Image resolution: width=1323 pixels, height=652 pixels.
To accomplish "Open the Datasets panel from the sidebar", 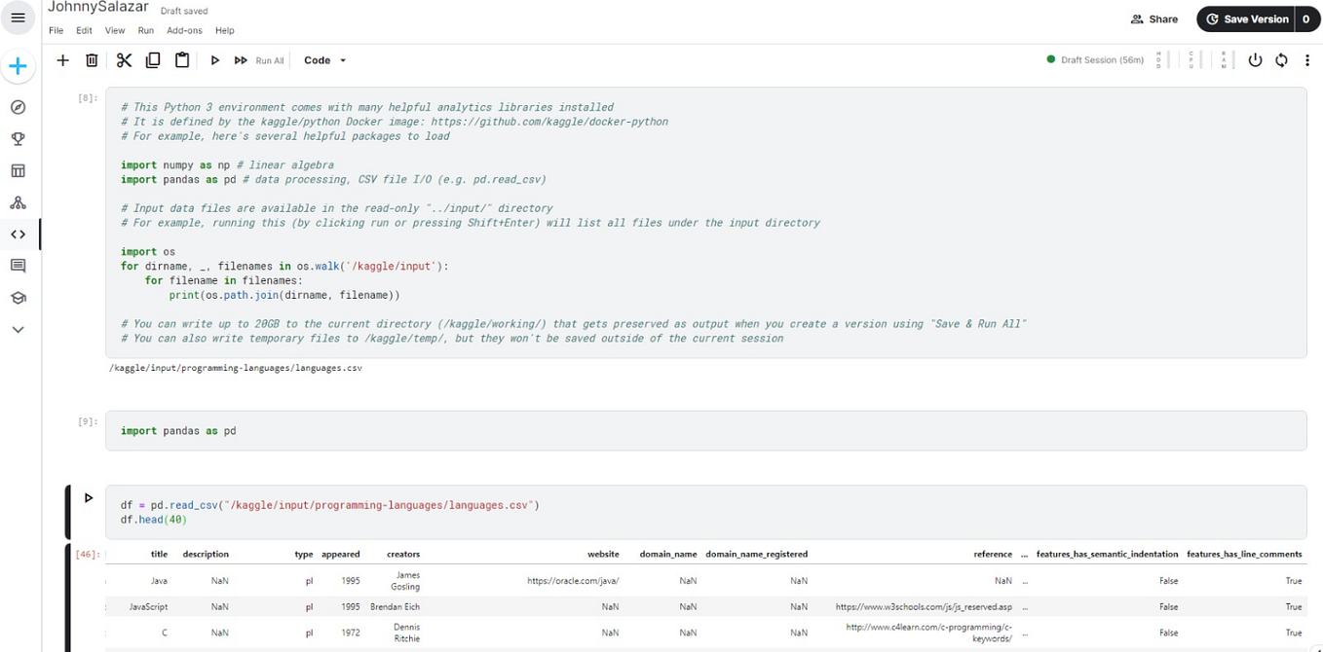I will 19,170.
